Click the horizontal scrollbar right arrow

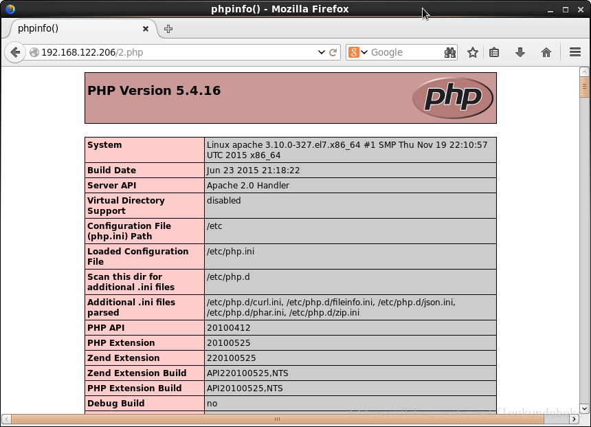[x=574, y=419]
